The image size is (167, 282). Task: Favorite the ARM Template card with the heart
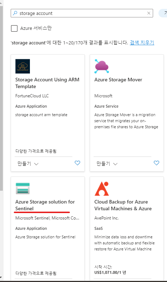point(77,163)
